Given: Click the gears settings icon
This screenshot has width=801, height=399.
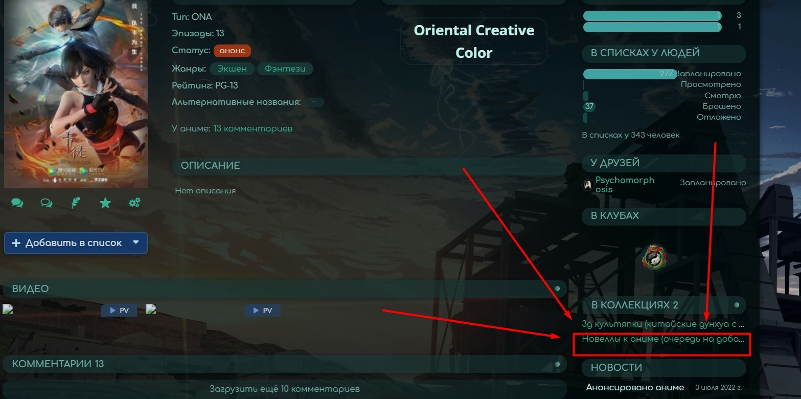Looking at the screenshot, I should 134,203.
